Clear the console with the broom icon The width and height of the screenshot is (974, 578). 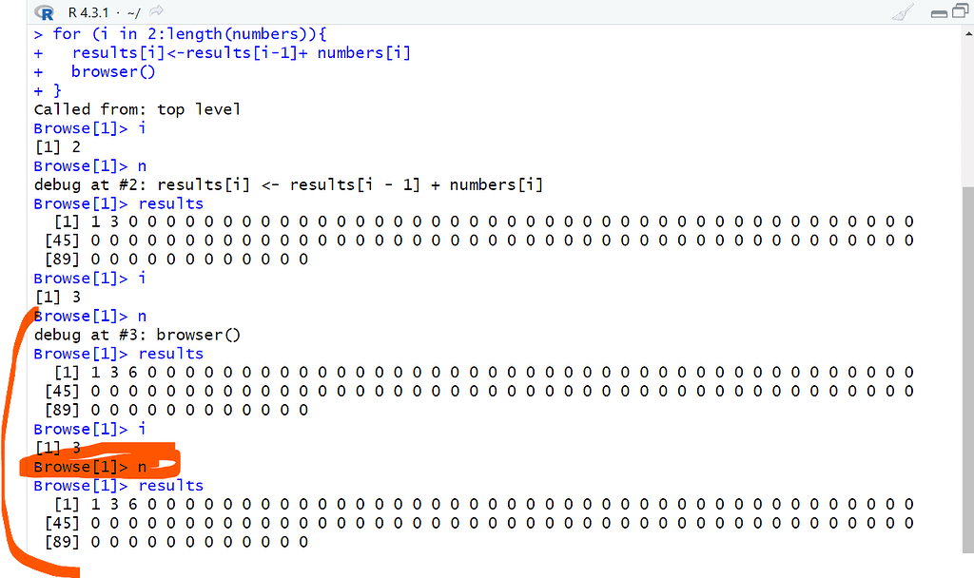(x=902, y=13)
